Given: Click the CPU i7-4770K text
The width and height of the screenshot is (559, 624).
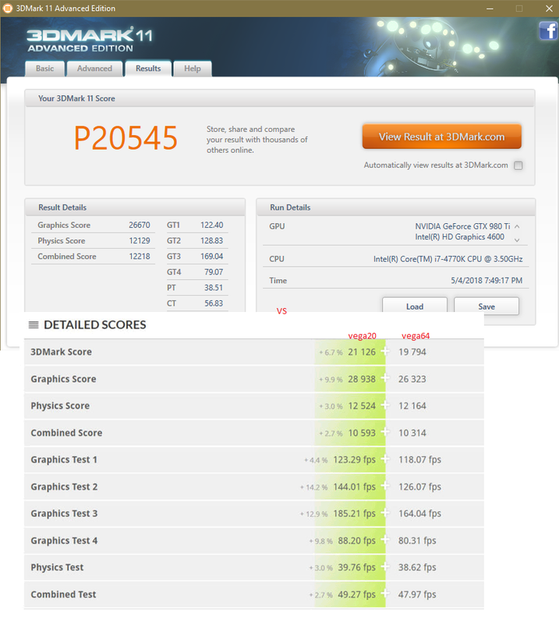Looking at the screenshot, I should (x=448, y=259).
